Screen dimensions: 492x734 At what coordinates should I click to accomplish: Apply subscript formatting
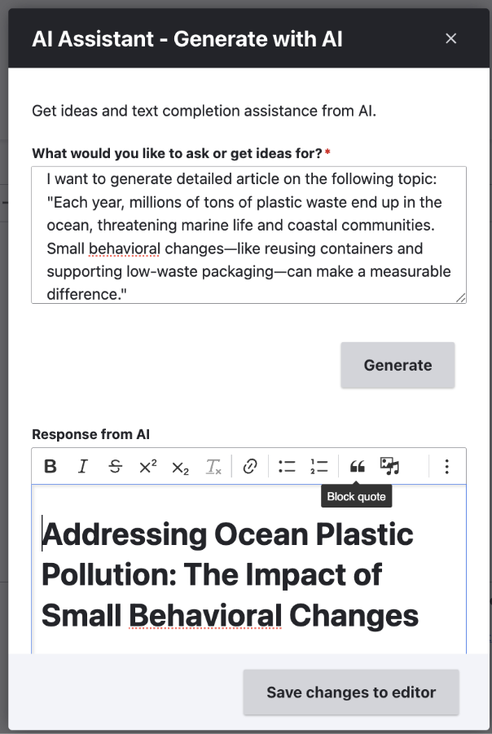click(180, 466)
